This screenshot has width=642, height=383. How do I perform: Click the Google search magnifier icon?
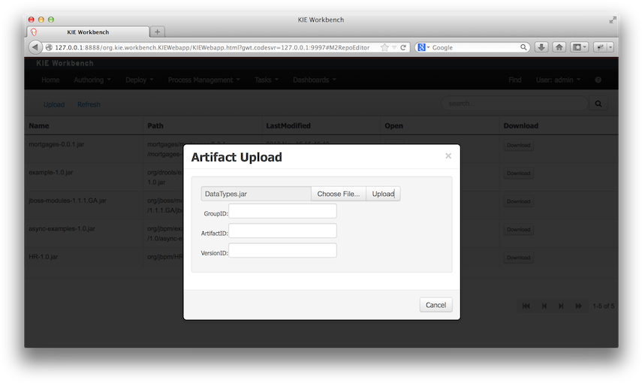pyautogui.click(x=523, y=47)
